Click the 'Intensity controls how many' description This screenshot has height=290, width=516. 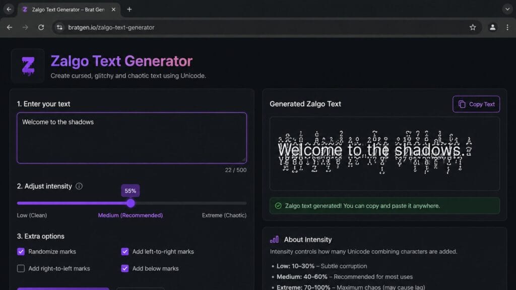click(x=363, y=252)
